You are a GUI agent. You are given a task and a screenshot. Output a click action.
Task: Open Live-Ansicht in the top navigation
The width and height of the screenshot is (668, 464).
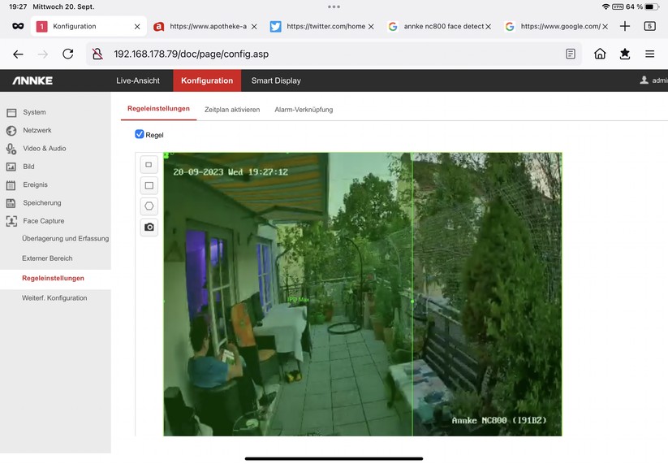tap(138, 80)
